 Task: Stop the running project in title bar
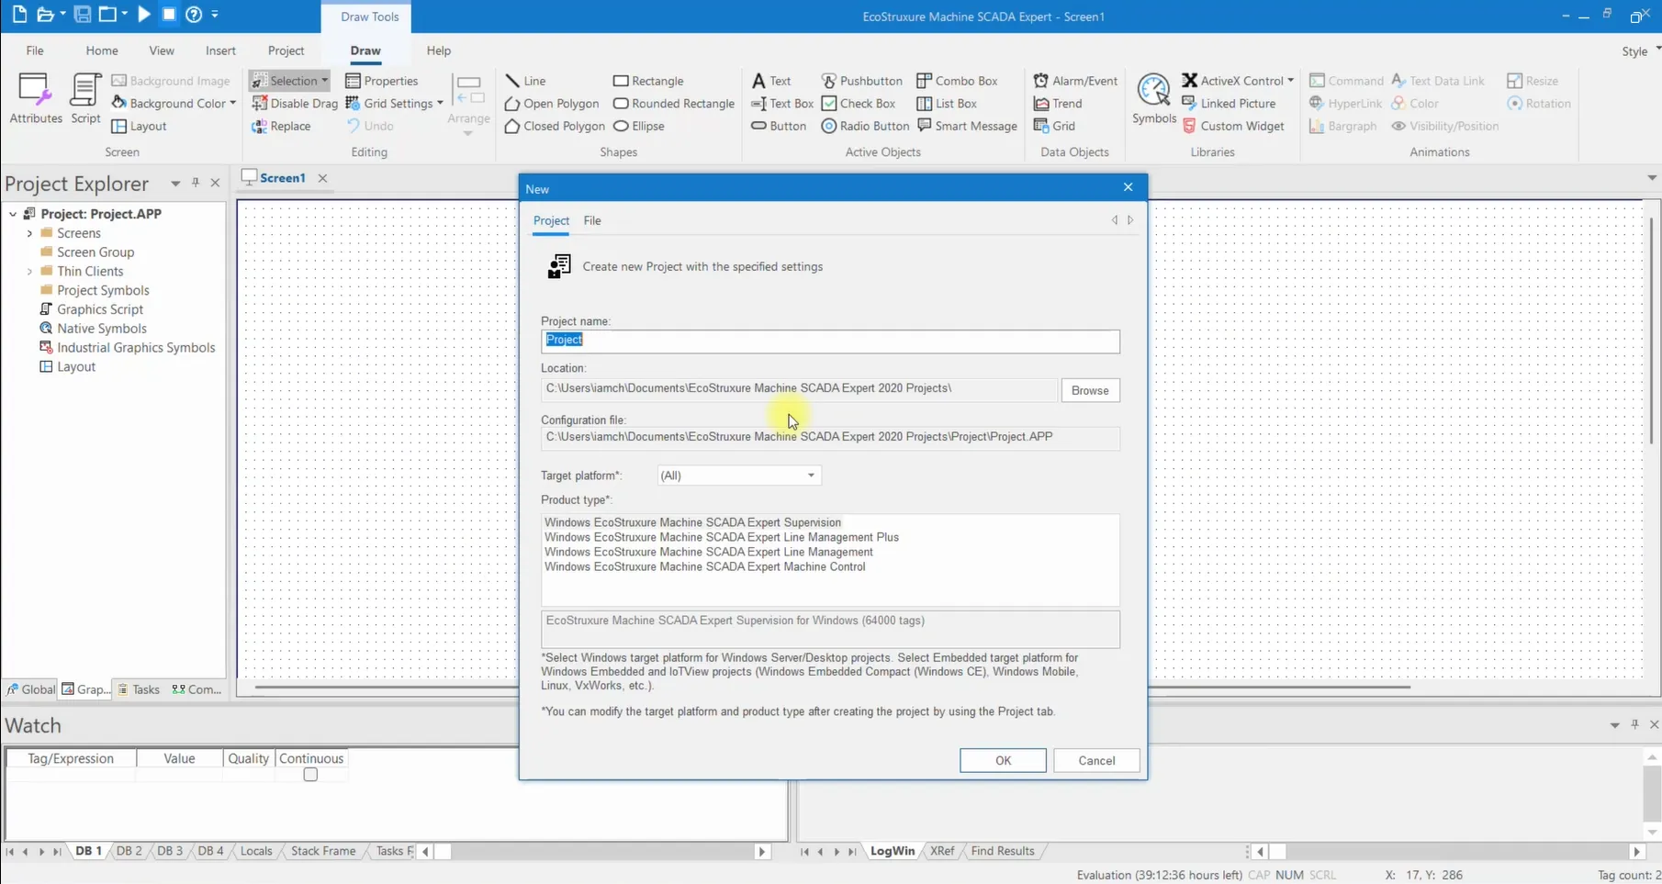169,15
